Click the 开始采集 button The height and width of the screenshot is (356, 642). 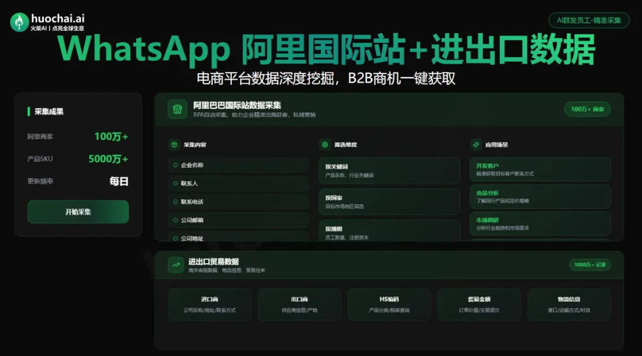pos(78,212)
